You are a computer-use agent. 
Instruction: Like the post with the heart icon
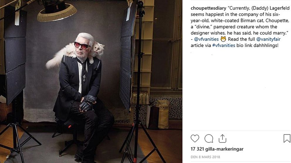(x=195, y=138)
